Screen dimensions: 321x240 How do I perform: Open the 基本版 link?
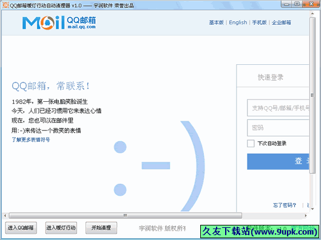point(216,22)
